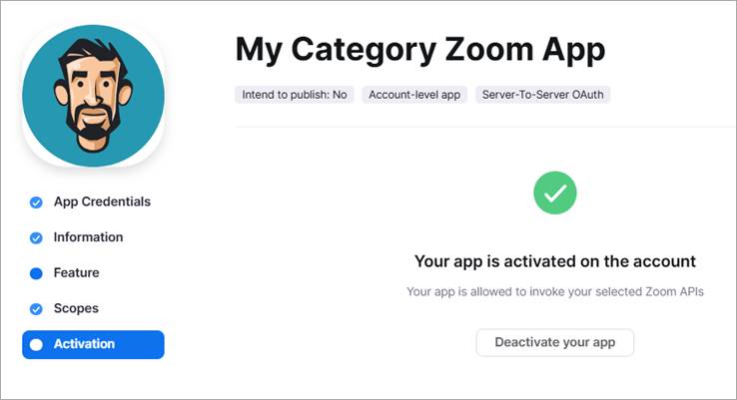
Task: Click the 'allowed to invoke your selected Zoom APIs' text
Action: coord(587,291)
